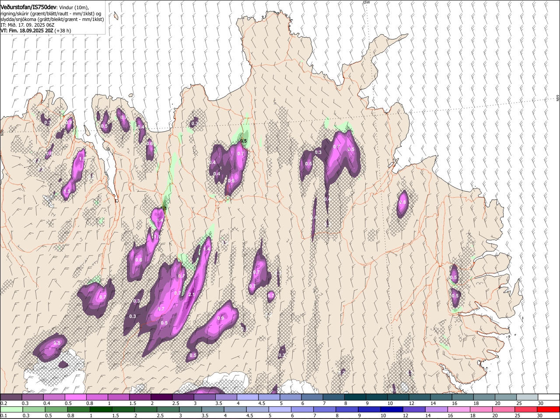The image size is (560, 419).
Task: Select the bright pink 0.5 swatch on upper scale
Action: click(75, 397)
